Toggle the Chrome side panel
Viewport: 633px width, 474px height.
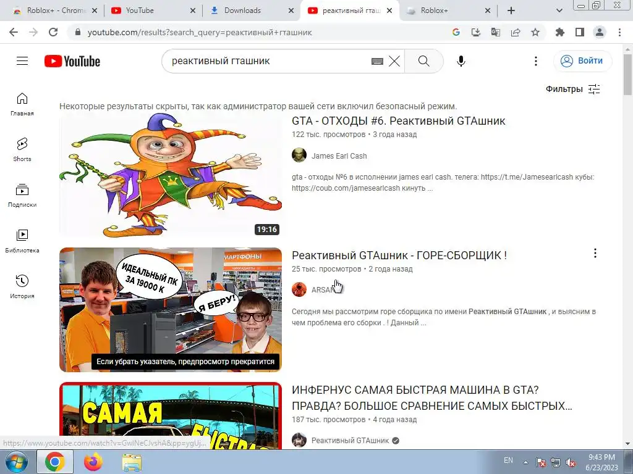click(x=580, y=32)
